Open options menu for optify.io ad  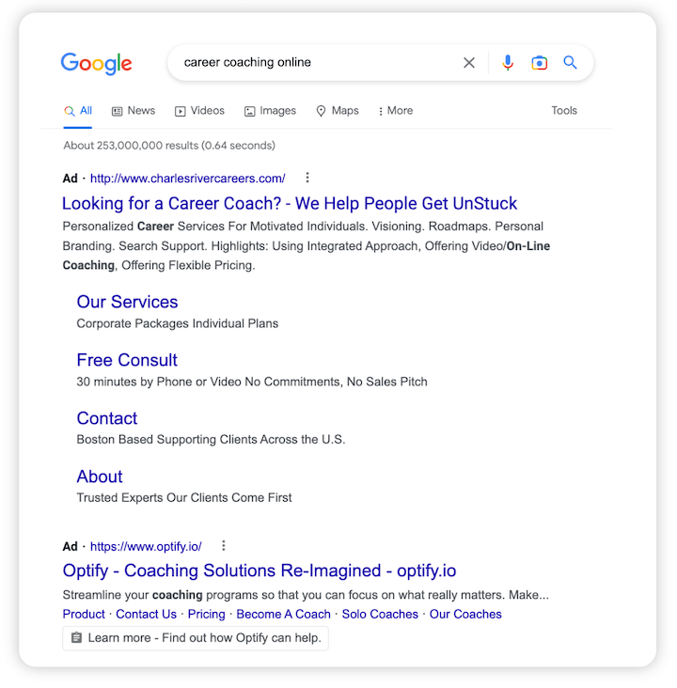pos(223,545)
